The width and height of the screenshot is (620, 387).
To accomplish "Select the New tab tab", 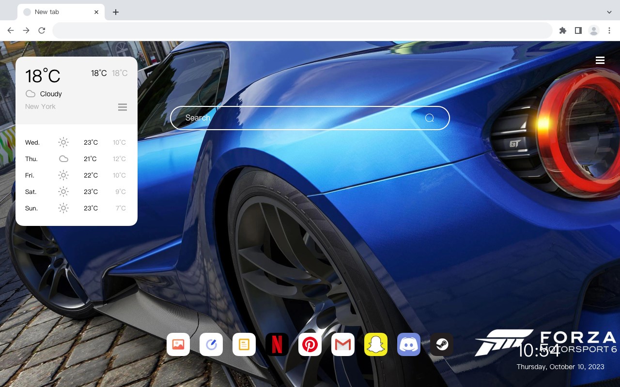I will [61, 12].
